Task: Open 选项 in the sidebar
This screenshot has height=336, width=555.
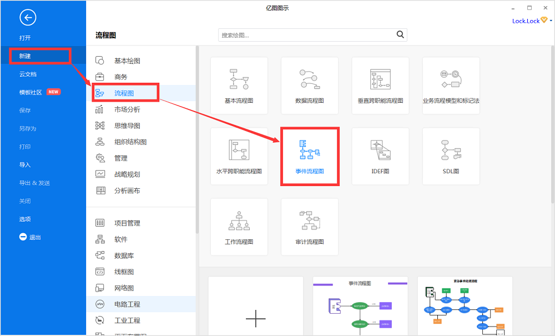Action: (25, 219)
